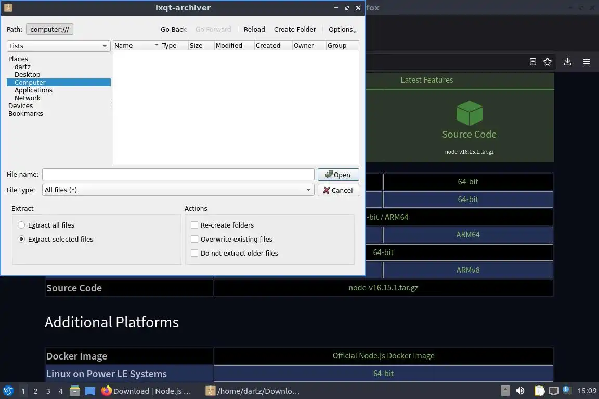Click the File name input field
This screenshot has width=599, height=399.
point(178,175)
